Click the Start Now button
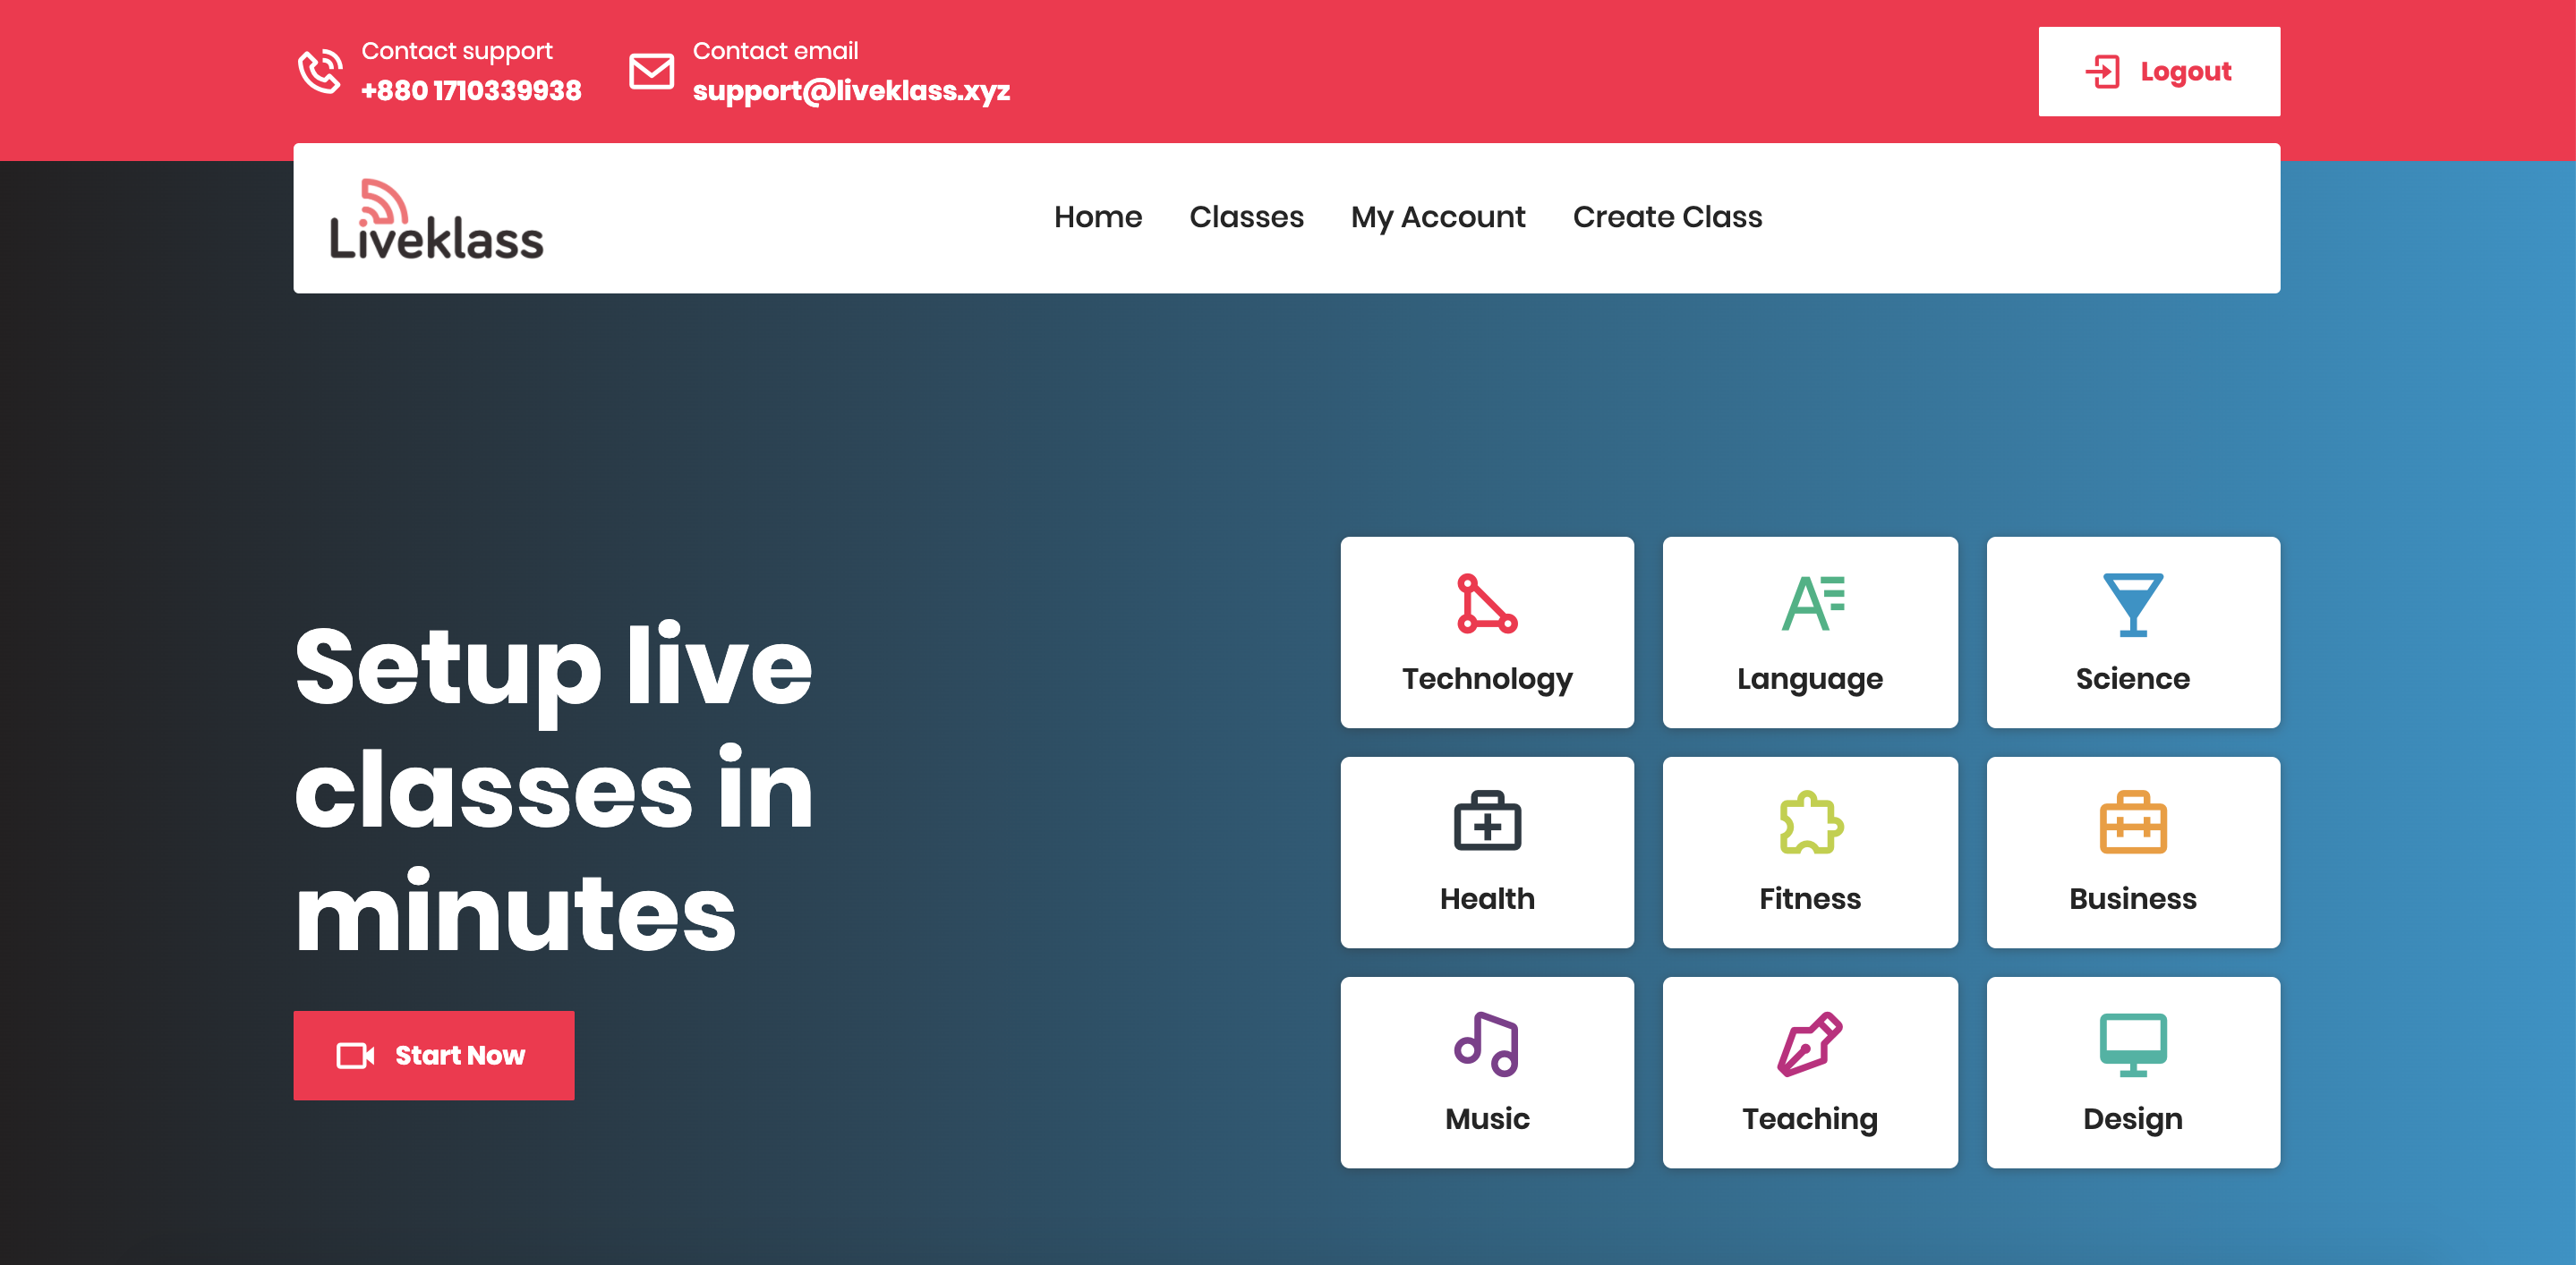 pos(433,1055)
